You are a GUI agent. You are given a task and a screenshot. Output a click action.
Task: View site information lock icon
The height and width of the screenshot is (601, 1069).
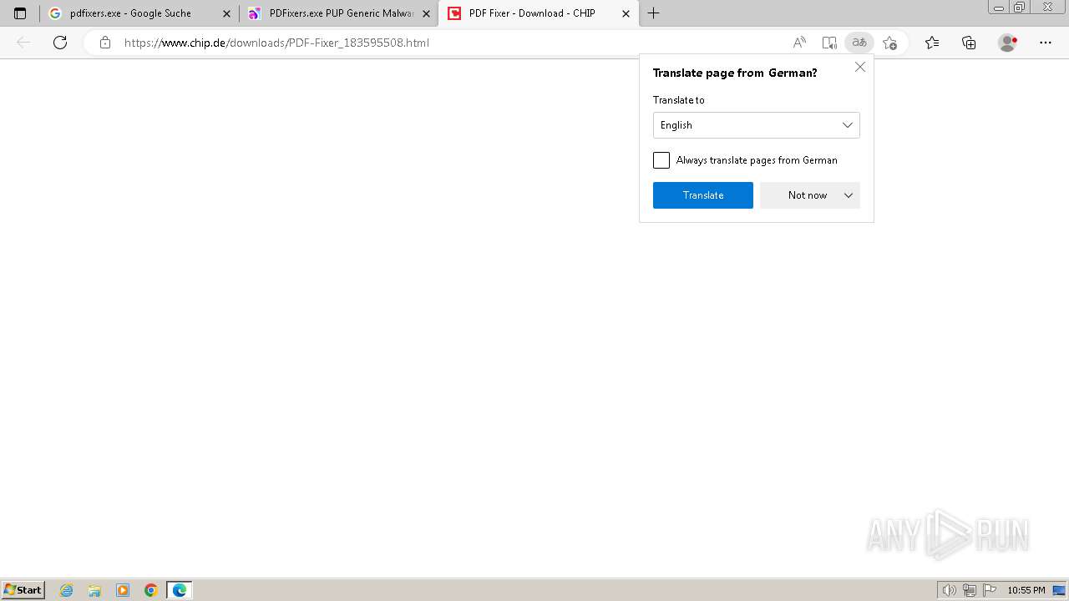(x=105, y=43)
